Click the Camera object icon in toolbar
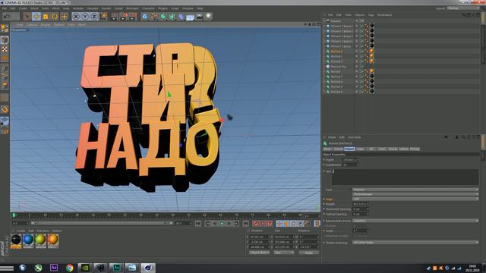The image size is (486, 273). pos(199,17)
